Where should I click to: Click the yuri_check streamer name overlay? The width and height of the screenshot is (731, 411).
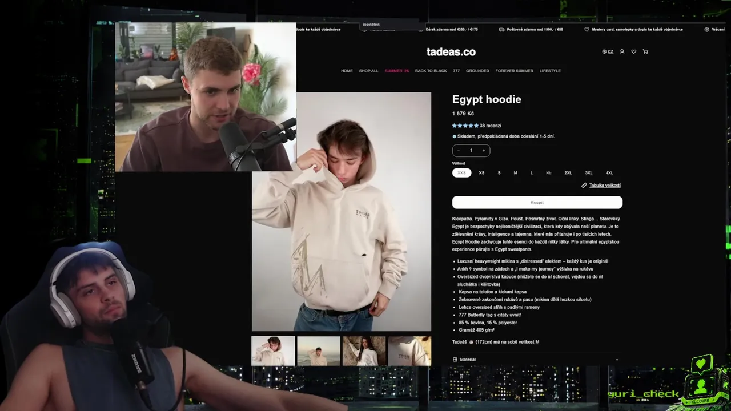pos(644,393)
